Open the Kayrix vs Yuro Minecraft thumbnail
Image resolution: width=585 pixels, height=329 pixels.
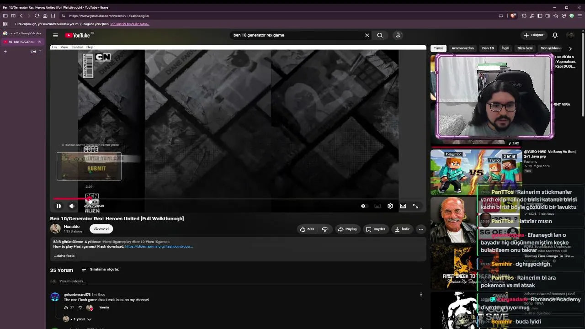point(476,172)
